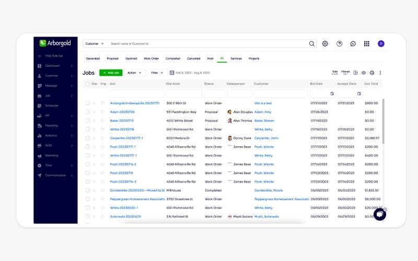Open the purple user profile avatar
The height and width of the screenshot is (261, 418).
[381, 44]
